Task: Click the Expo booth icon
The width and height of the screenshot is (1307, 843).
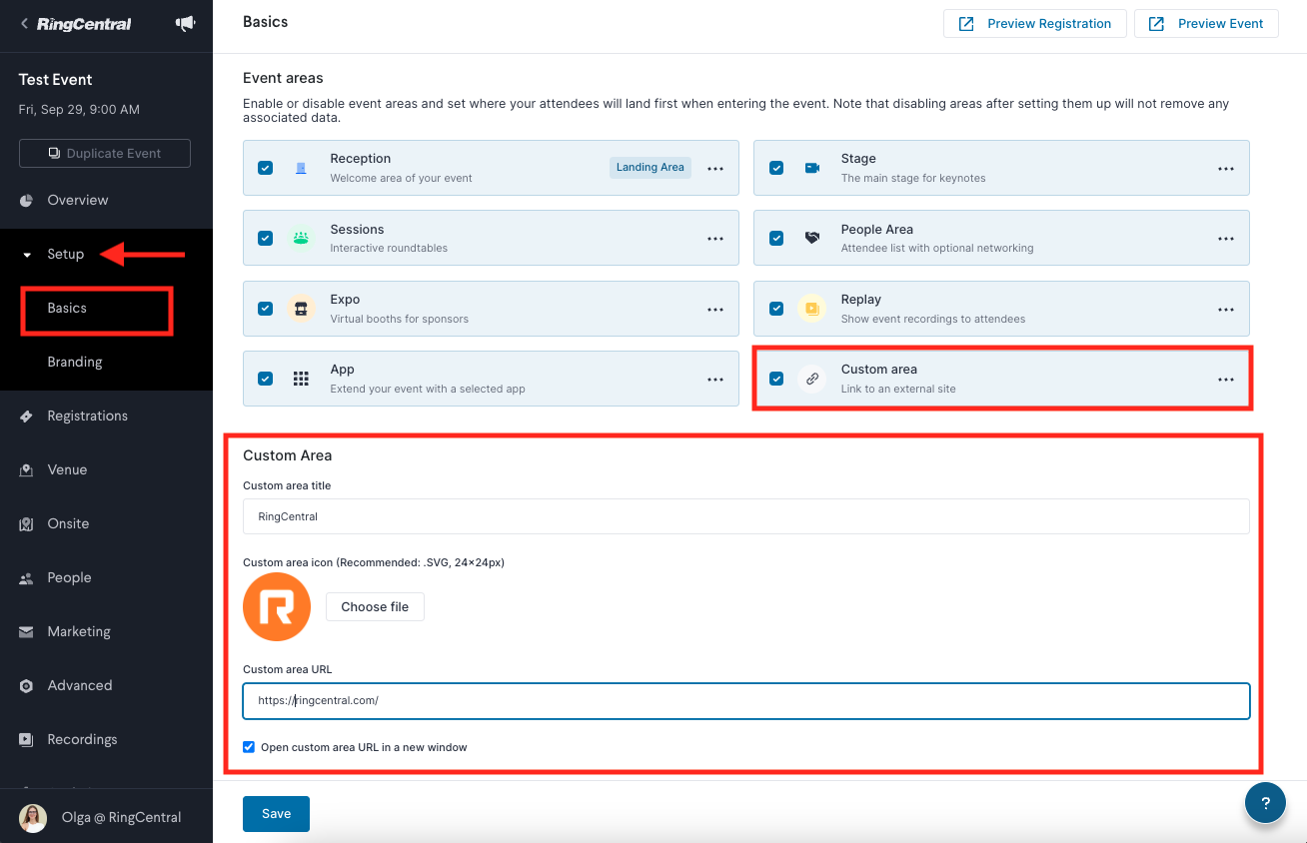Action: [x=301, y=309]
